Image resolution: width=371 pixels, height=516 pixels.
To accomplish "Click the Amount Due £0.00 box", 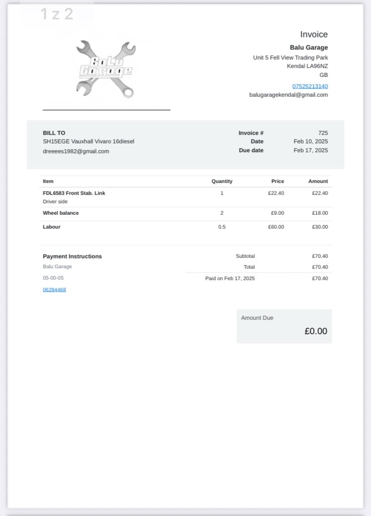I will 284,326.
